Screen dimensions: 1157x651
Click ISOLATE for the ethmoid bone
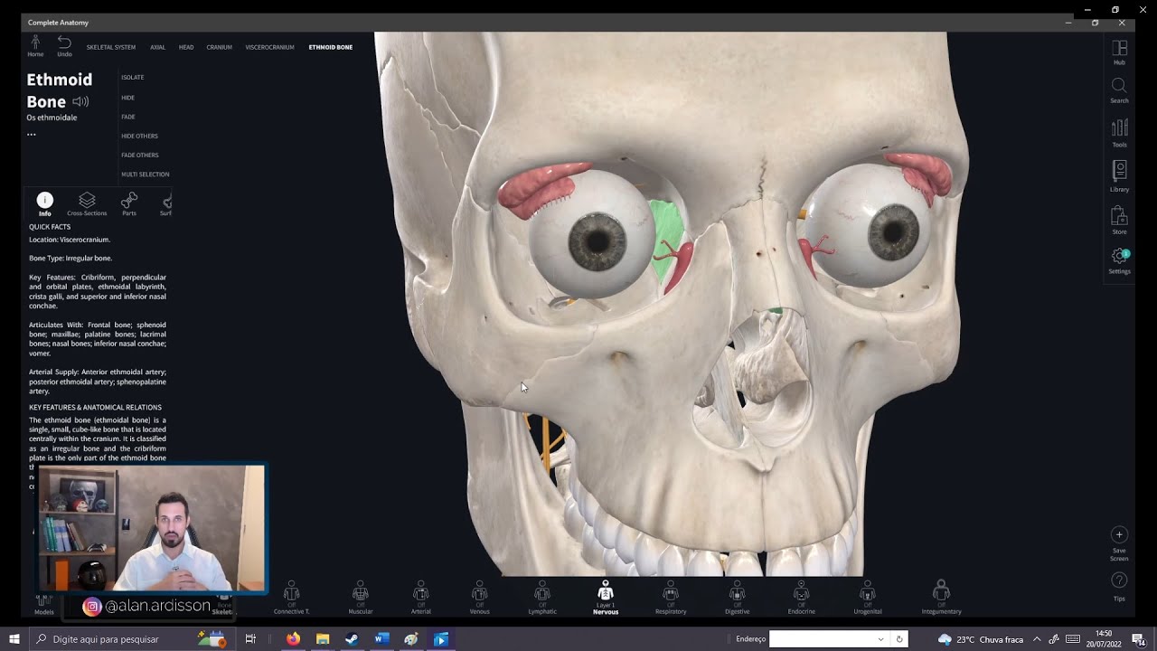pyautogui.click(x=133, y=78)
